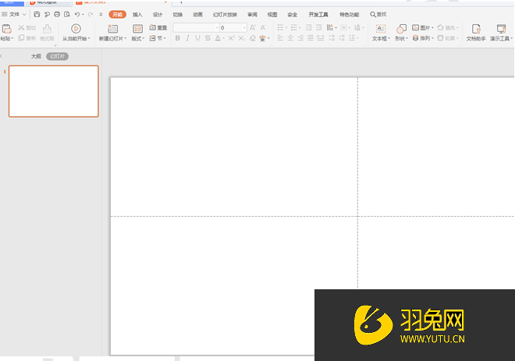Toggle Superscript formatting

[x=231, y=38]
